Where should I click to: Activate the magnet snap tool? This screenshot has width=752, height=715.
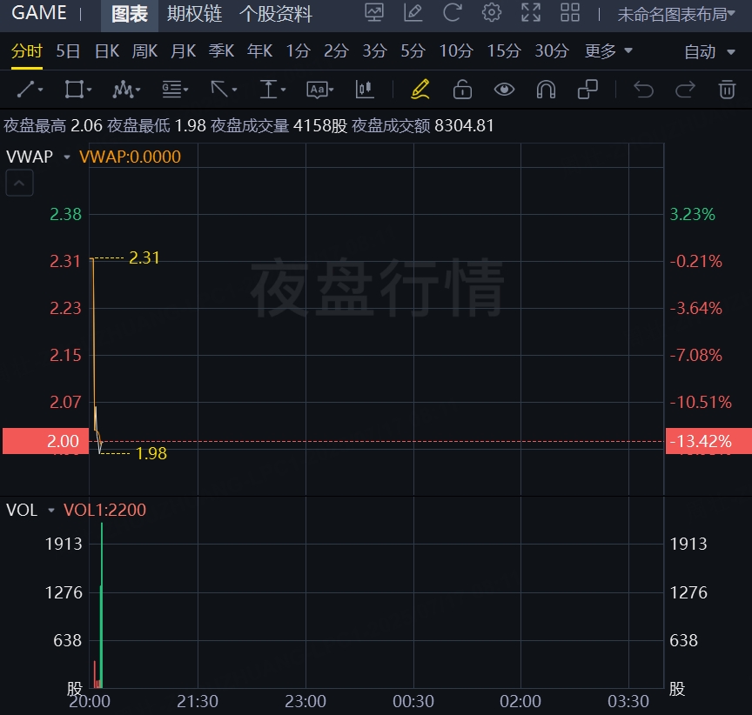pyautogui.click(x=546, y=90)
